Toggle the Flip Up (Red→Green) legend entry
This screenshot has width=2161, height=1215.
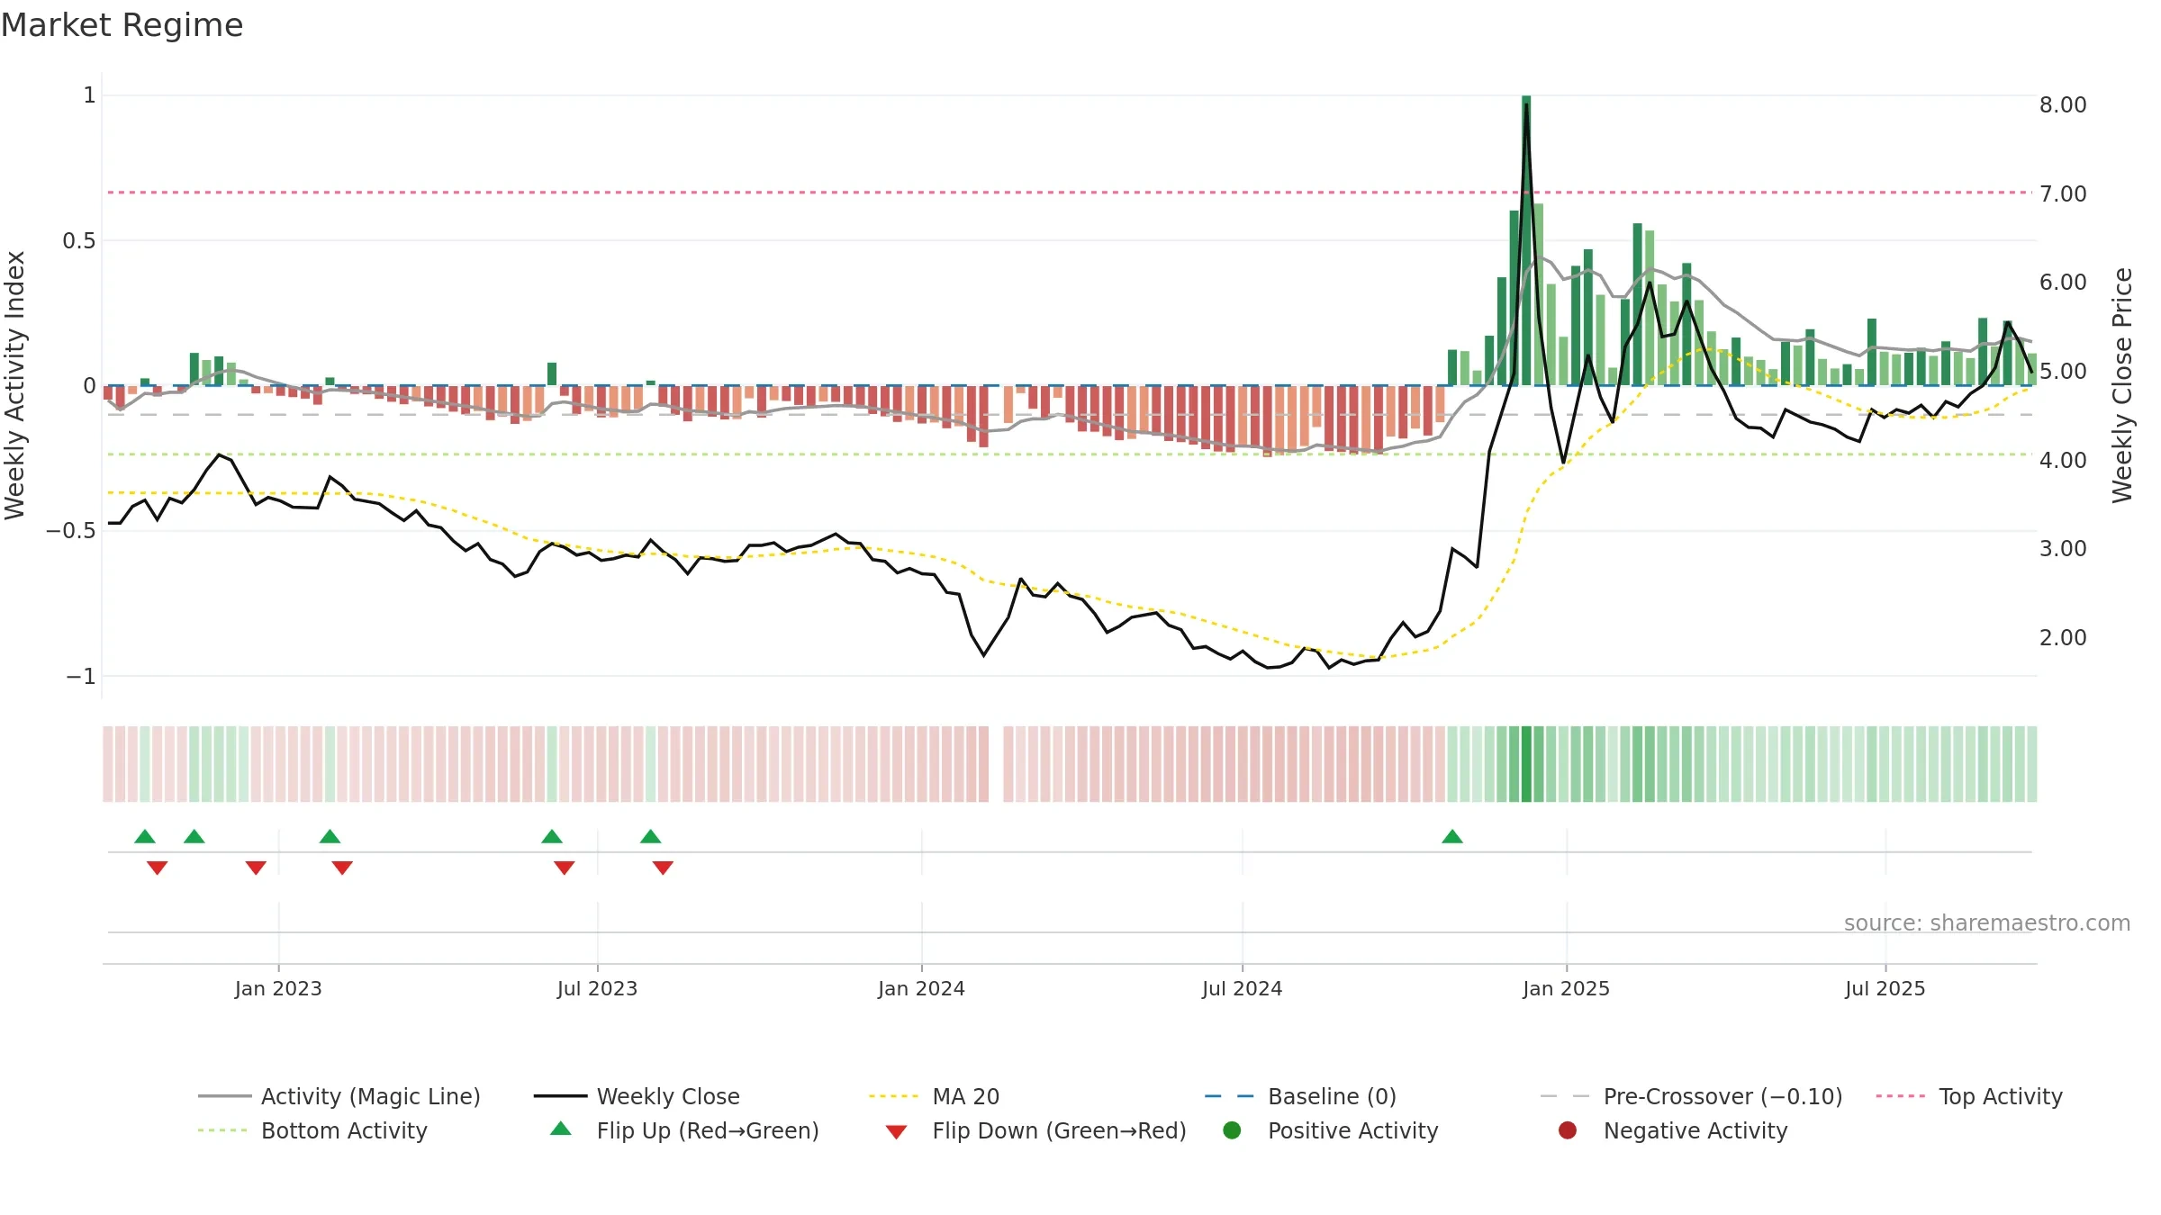[x=684, y=1130]
